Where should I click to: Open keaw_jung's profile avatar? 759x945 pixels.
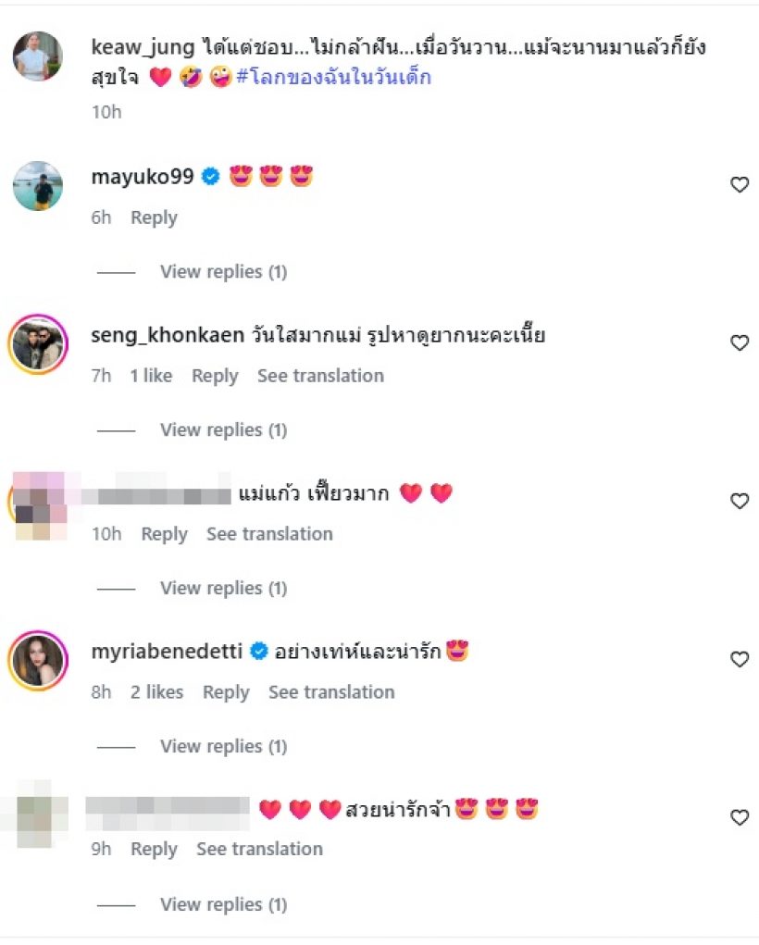38,56
